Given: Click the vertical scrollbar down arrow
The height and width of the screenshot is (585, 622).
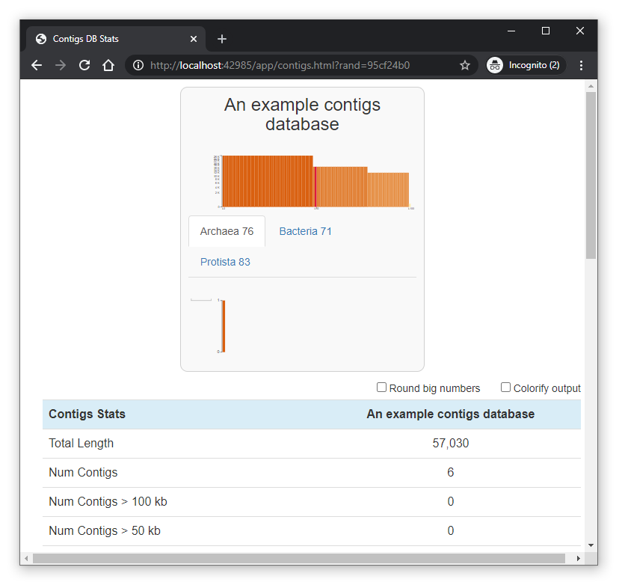Looking at the screenshot, I should [x=591, y=545].
